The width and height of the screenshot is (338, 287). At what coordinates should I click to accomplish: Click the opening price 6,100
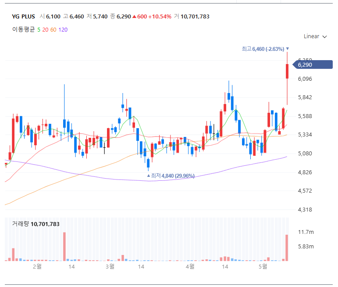pyautogui.click(x=53, y=17)
